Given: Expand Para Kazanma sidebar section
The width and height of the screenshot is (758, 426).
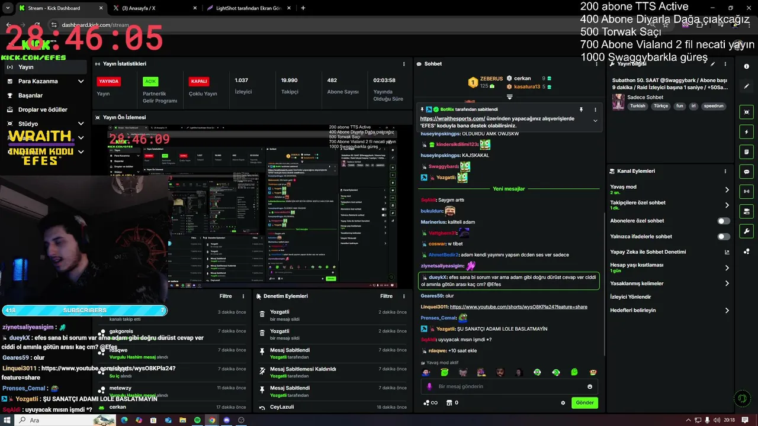Looking at the screenshot, I should pos(81,81).
